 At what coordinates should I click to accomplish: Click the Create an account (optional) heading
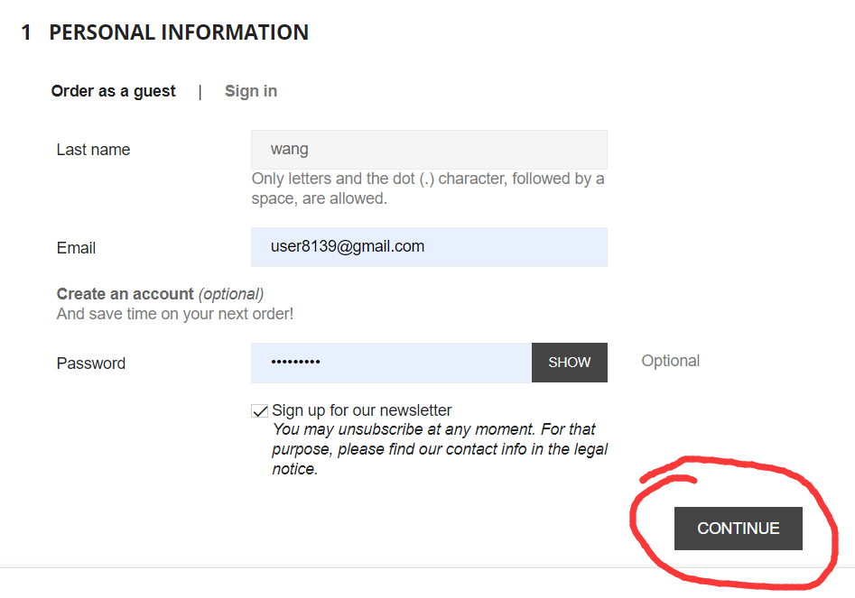point(159,294)
